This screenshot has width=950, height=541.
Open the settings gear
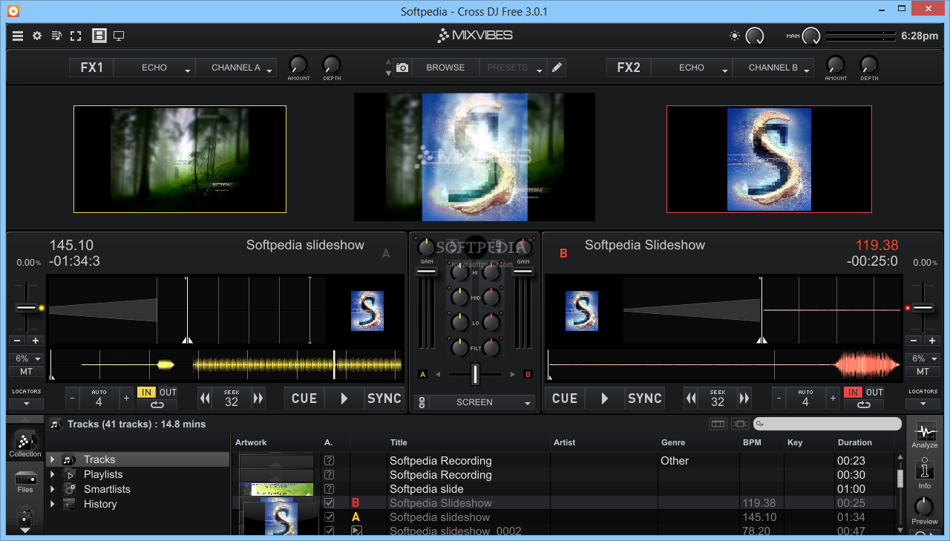[37, 36]
